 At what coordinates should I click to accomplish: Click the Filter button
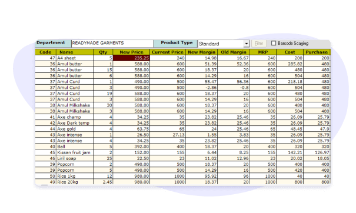[259, 44]
